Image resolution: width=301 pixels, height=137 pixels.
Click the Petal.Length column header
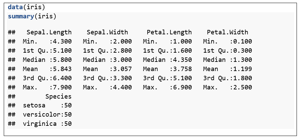[169, 32]
